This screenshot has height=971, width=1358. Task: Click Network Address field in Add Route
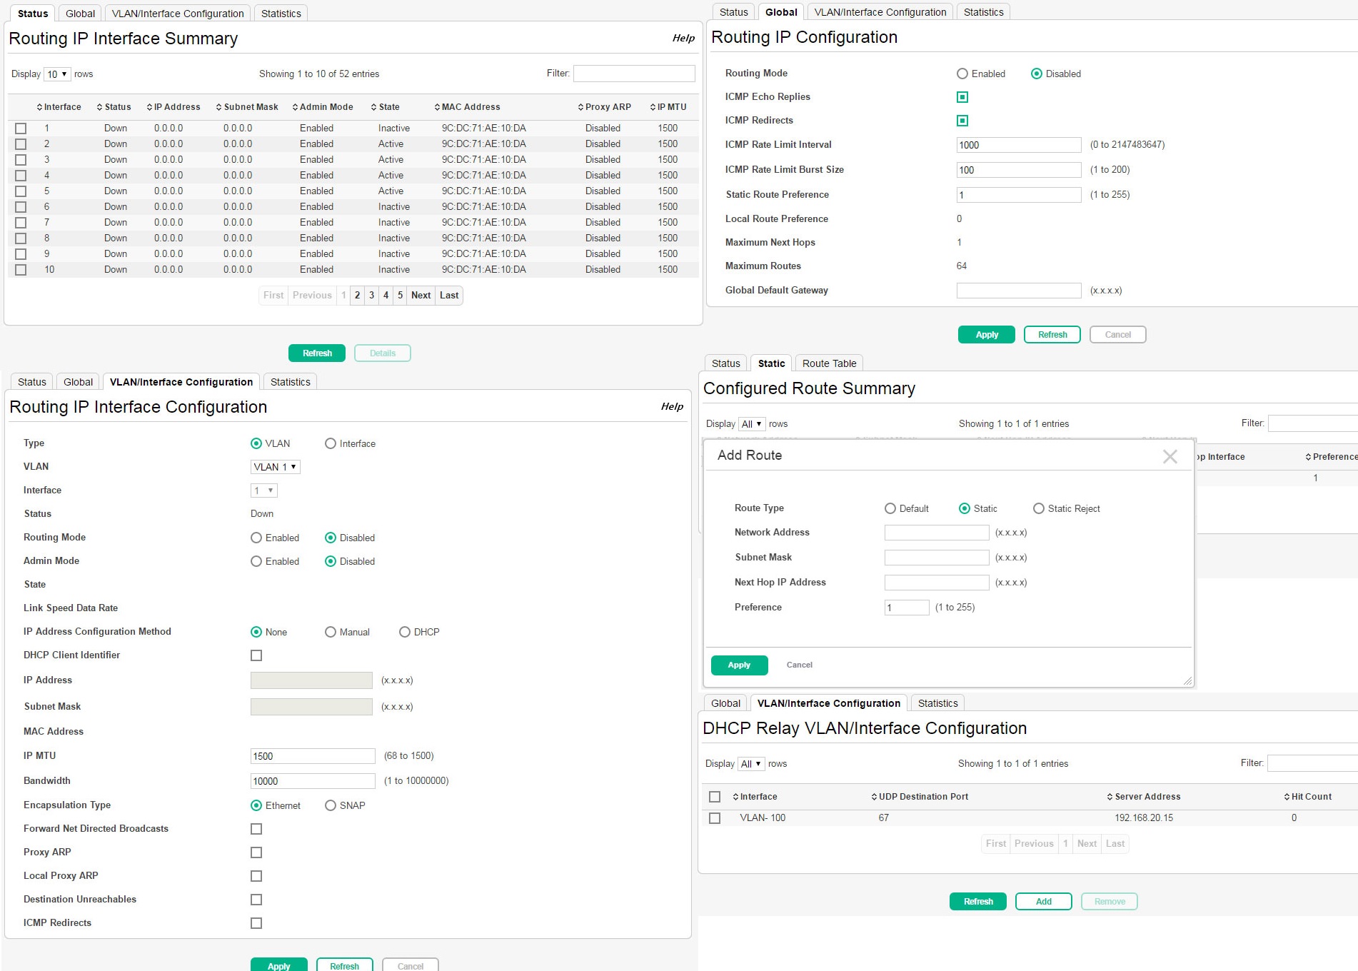(x=937, y=533)
